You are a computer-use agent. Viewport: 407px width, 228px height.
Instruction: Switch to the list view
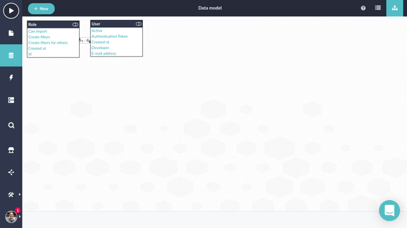378,8
